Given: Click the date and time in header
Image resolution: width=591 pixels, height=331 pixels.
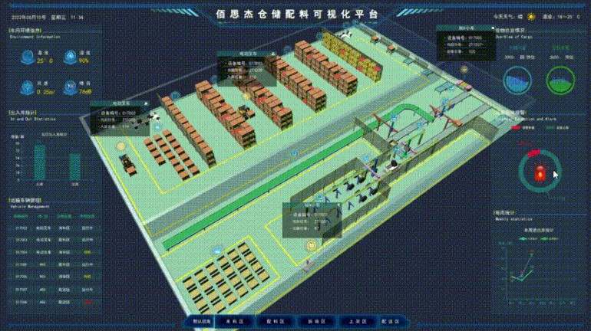Looking at the screenshot, I should point(48,18).
